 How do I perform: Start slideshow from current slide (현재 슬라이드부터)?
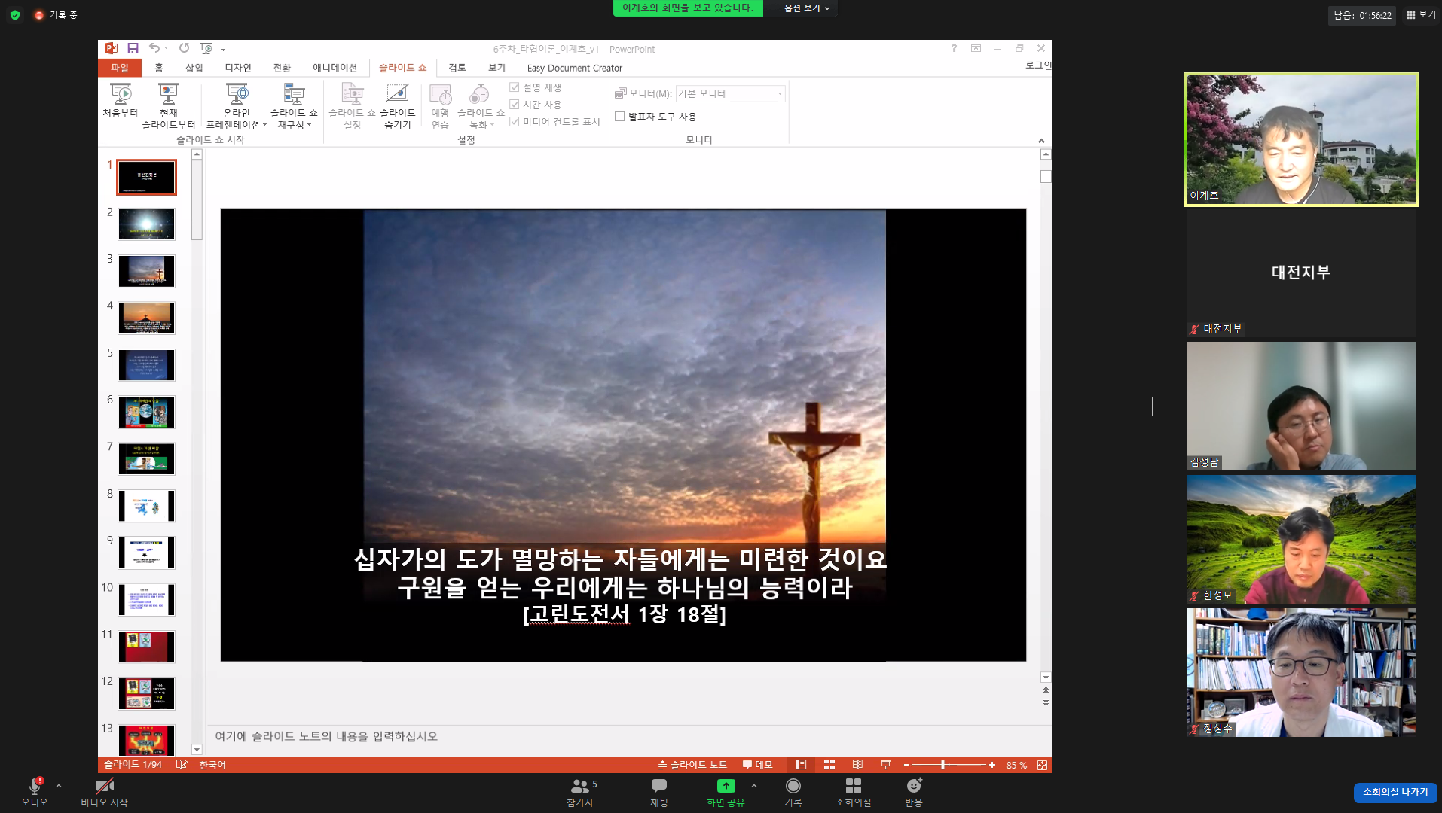click(169, 106)
